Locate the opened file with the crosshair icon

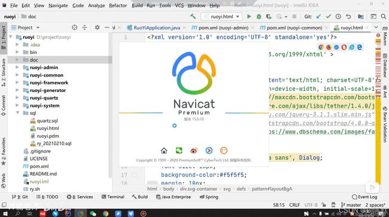pyautogui.click(x=74, y=27)
